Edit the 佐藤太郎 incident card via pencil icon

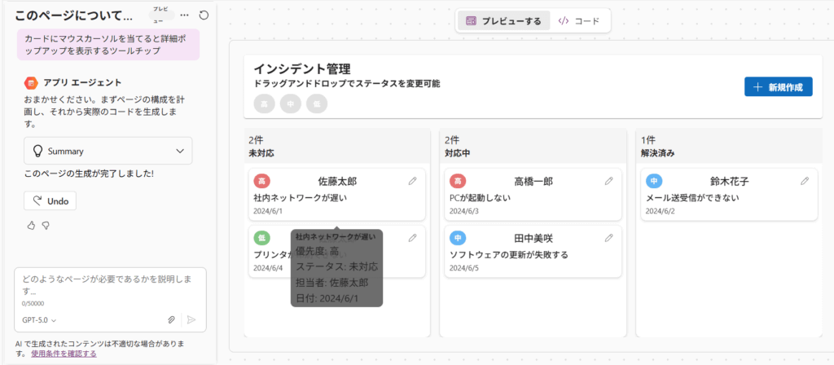[413, 181]
